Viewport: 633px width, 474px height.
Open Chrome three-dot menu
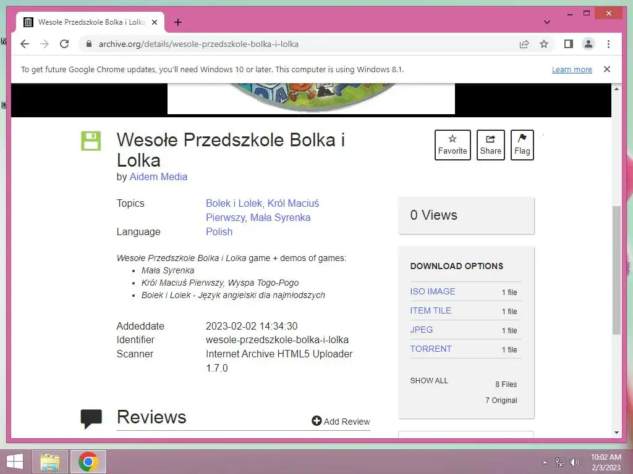pyautogui.click(x=608, y=44)
